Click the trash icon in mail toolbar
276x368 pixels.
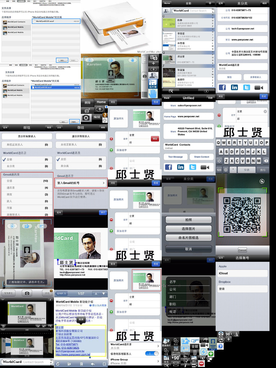[81, 364]
